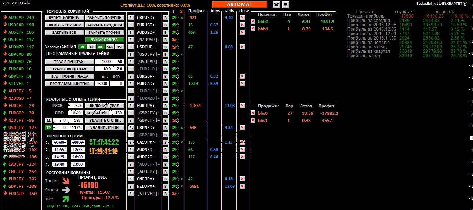Click the ЗАКРЫТЬ ВСЕ button
Image resolution: width=473 pixels, height=210 pixels.
[x=64, y=32]
